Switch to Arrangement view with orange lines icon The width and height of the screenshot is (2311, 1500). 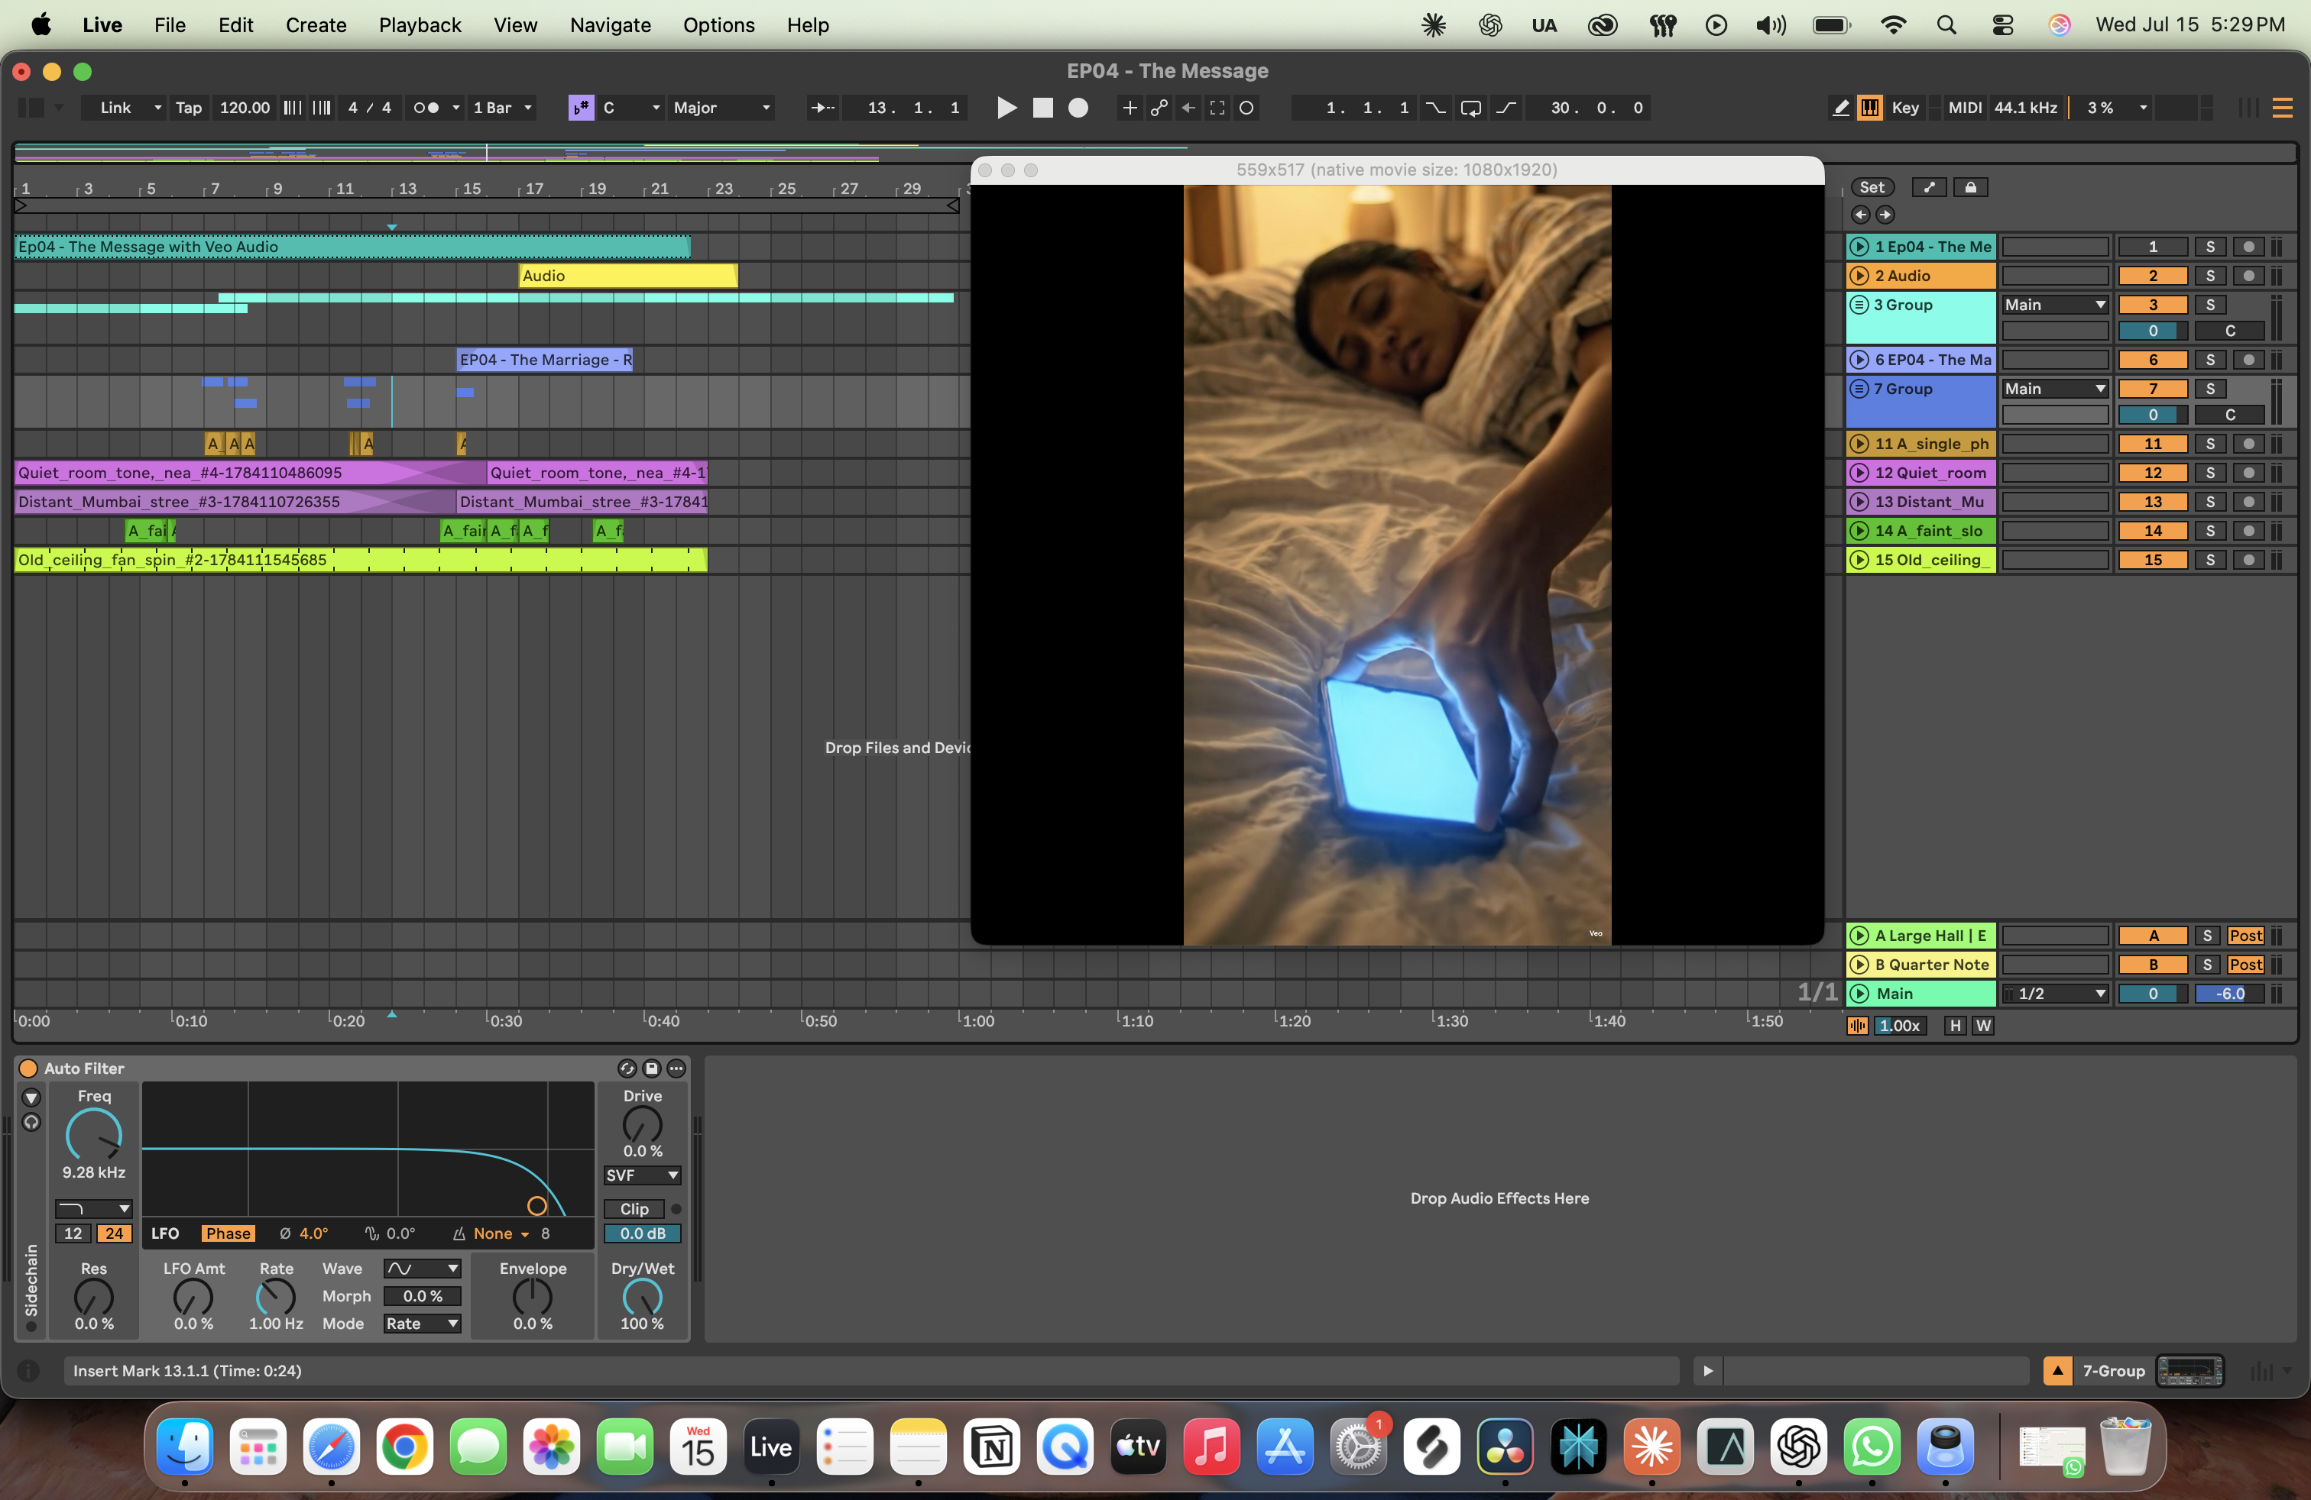point(2283,108)
